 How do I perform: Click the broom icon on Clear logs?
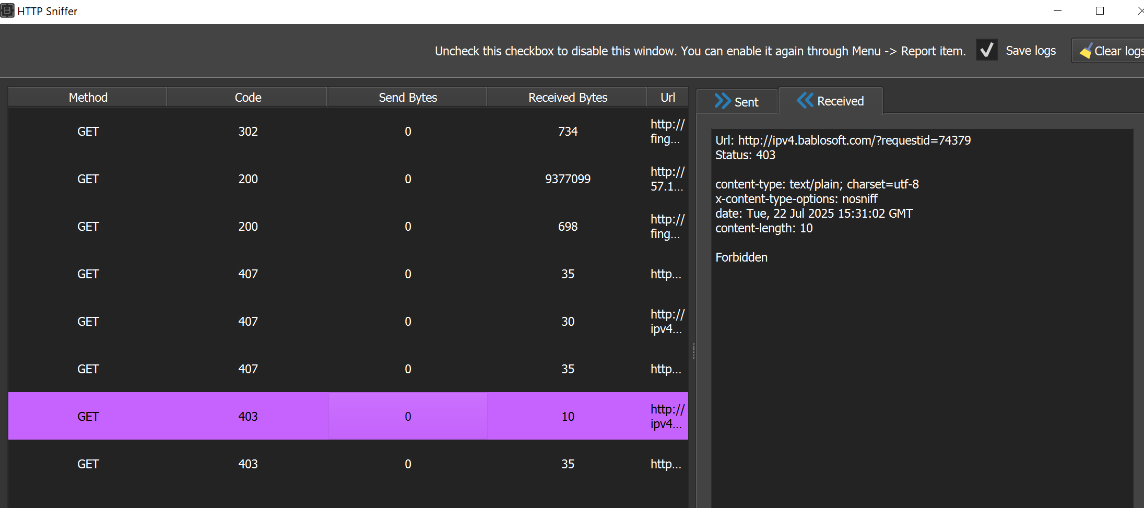(1086, 51)
